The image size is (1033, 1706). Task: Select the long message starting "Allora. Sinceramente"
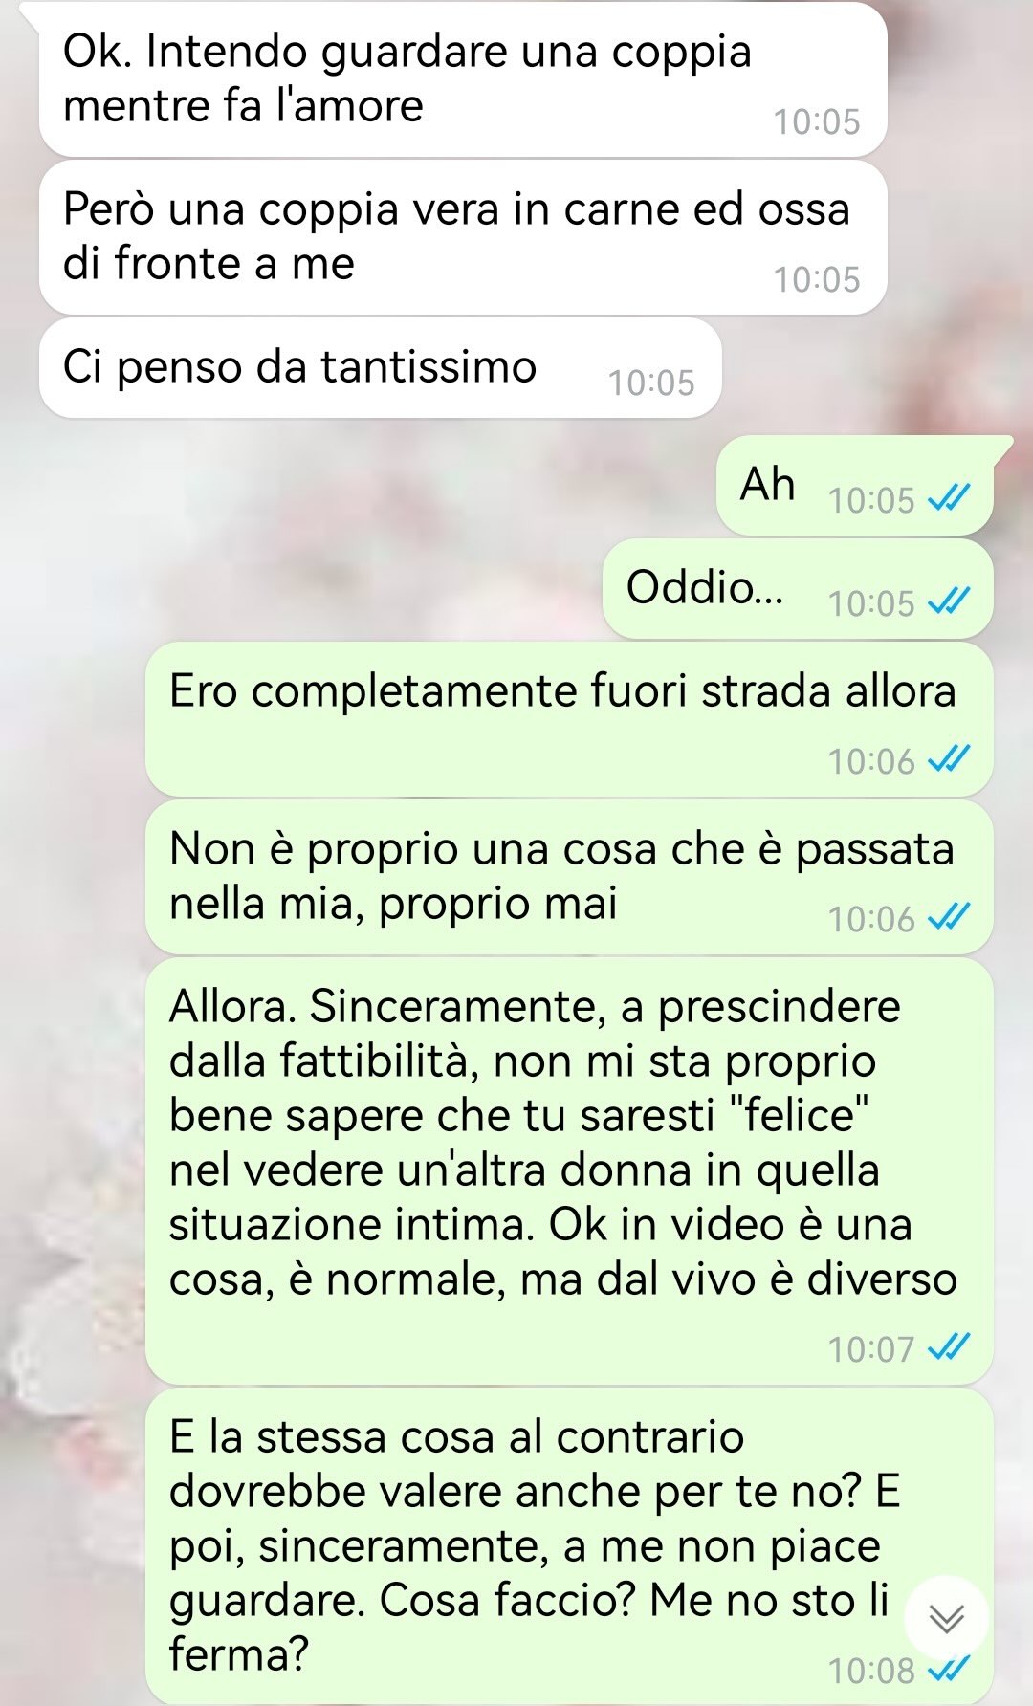coord(569,1170)
